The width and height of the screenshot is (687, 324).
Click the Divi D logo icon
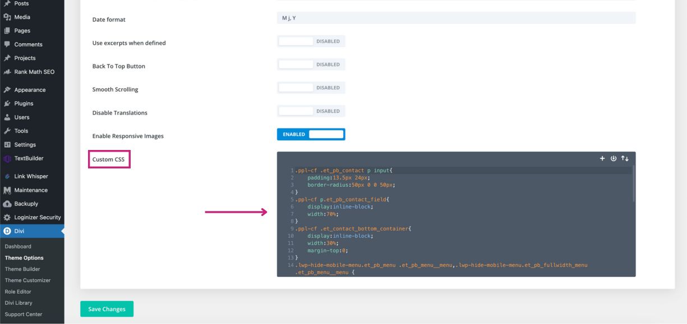click(x=7, y=231)
